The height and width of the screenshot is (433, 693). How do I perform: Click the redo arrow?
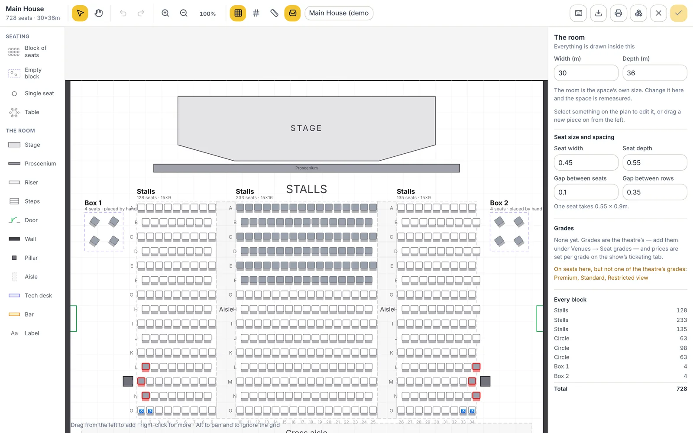pos(141,13)
